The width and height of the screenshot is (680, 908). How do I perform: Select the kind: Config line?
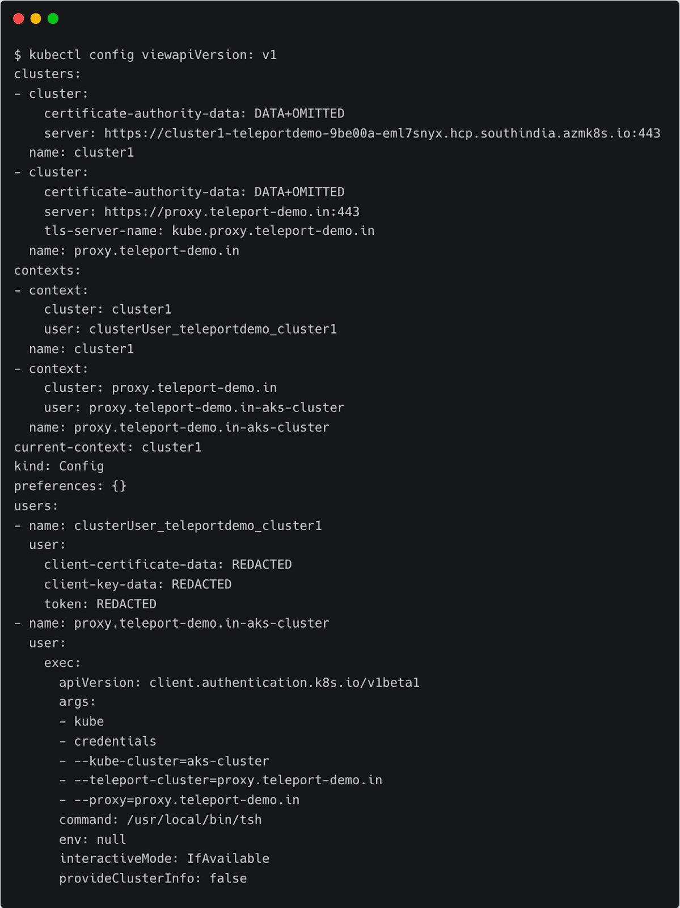tap(59, 466)
